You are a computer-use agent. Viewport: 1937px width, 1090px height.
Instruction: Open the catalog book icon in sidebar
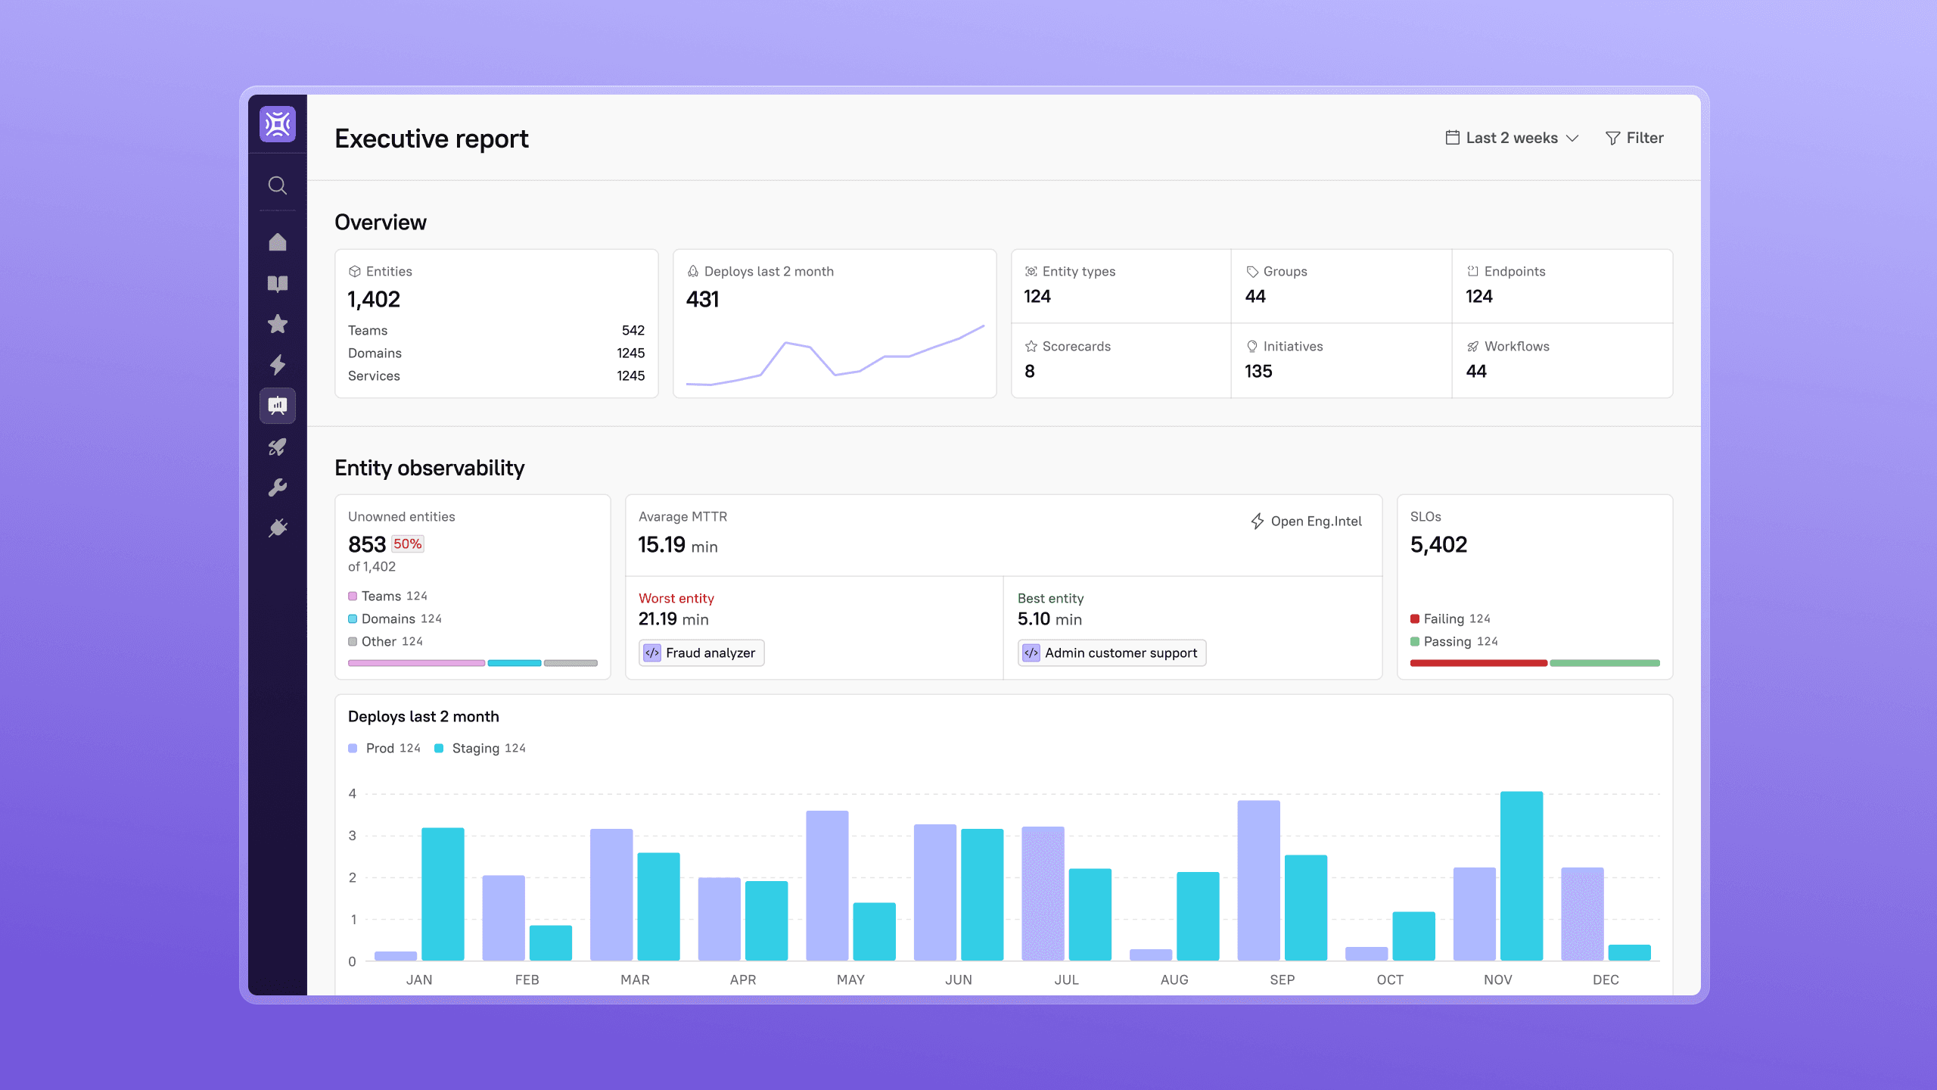click(278, 284)
